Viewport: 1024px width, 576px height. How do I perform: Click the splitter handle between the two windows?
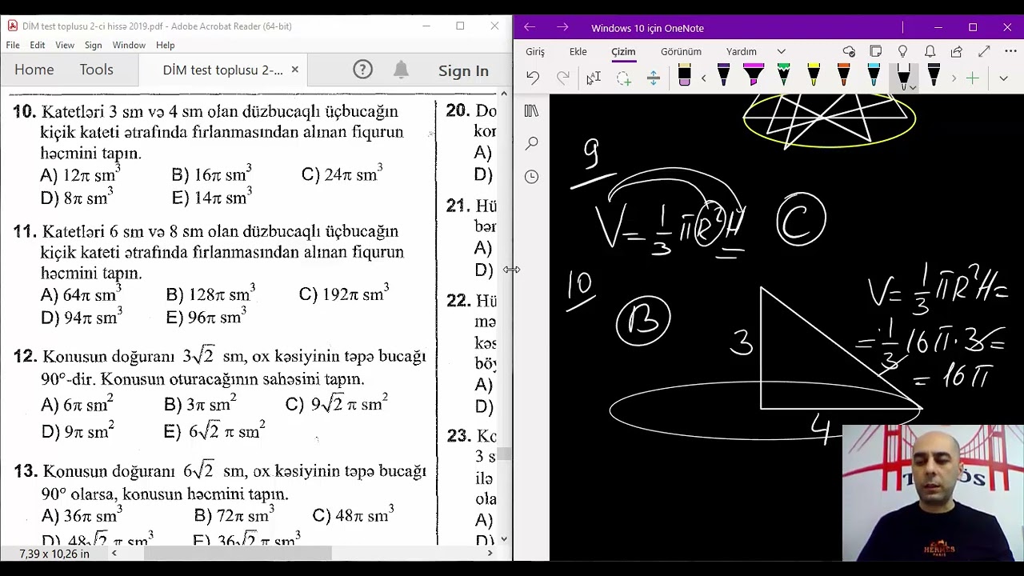512,270
